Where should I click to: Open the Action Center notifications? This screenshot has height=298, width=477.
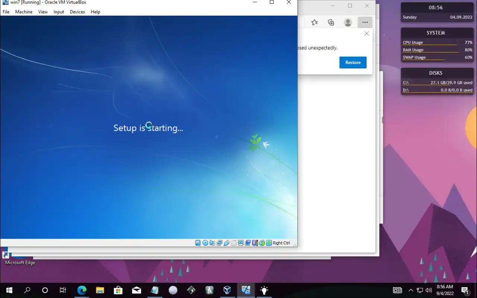465,290
